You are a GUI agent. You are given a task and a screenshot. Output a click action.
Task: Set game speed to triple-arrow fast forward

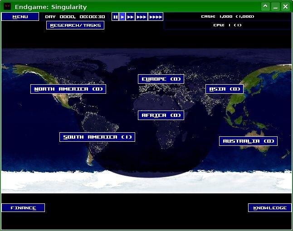[x=142, y=17]
